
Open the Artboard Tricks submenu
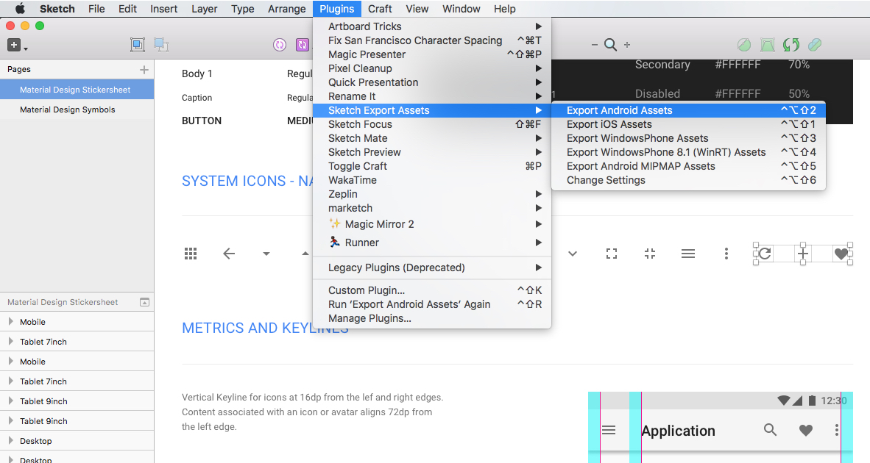[x=432, y=26]
